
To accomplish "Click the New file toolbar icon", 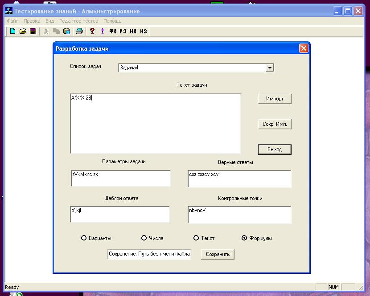I will coord(12,31).
